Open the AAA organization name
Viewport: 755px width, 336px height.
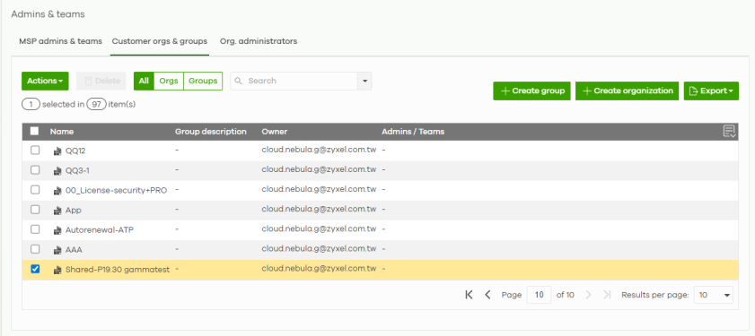click(x=74, y=250)
